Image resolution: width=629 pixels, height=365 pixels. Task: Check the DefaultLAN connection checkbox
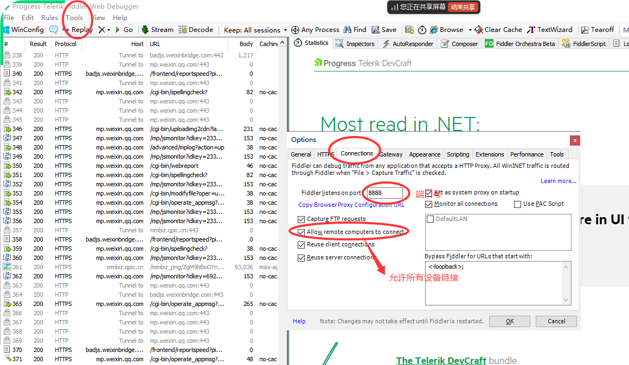pos(431,219)
